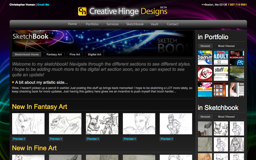This screenshot has width=256, height=160.
Task: Click the New In Fine Art heading
Action: click(34, 148)
